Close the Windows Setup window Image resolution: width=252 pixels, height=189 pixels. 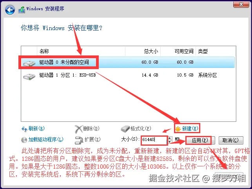pos(241,4)
